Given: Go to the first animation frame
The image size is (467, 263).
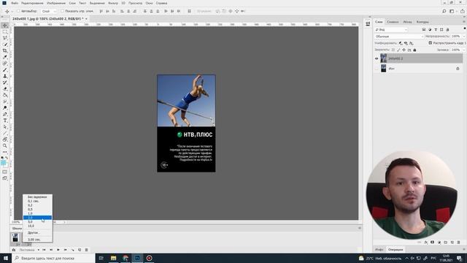Looking at the screenshot, I should coord(44,250).
